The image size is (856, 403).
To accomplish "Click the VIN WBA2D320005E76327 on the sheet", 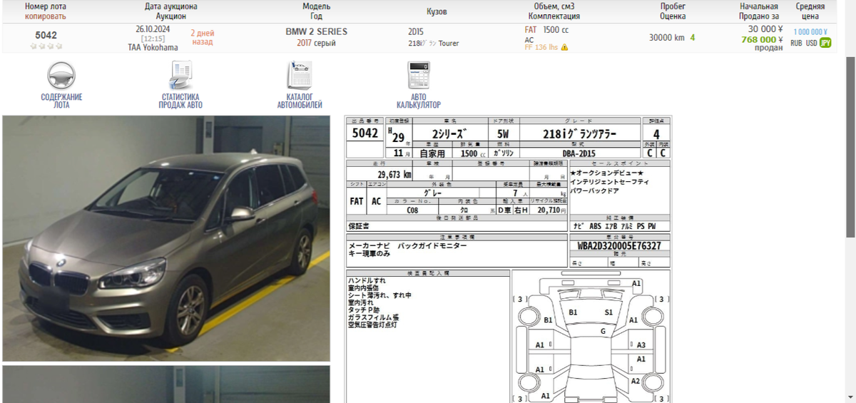I will pyautogui.click(x=619, y=246).
